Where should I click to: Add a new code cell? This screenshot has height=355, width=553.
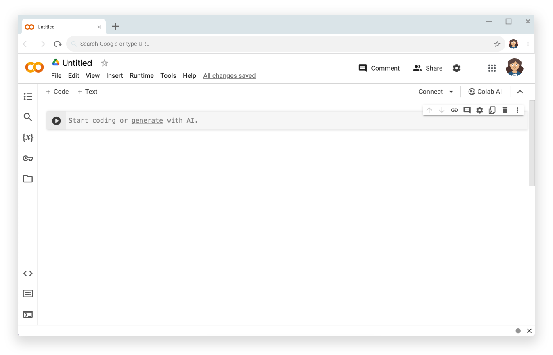pyautogui.click(x=57, y=92)
